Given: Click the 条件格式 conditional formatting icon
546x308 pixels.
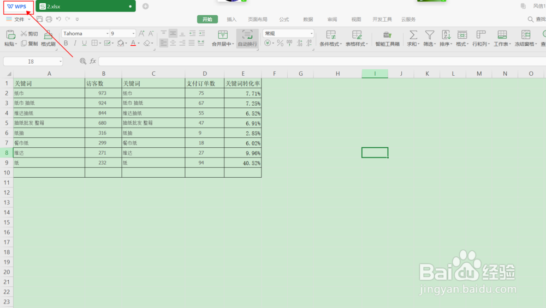Looking at the screenshot, I should coord(331,35).
